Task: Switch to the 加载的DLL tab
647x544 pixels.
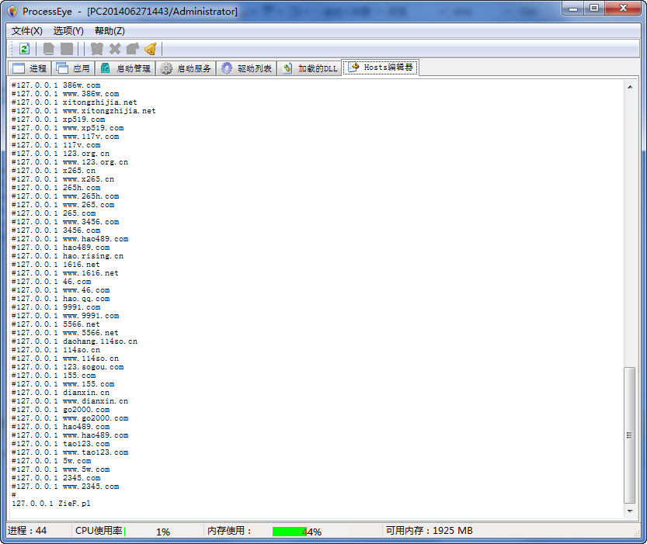Action: tap(309, 68)
